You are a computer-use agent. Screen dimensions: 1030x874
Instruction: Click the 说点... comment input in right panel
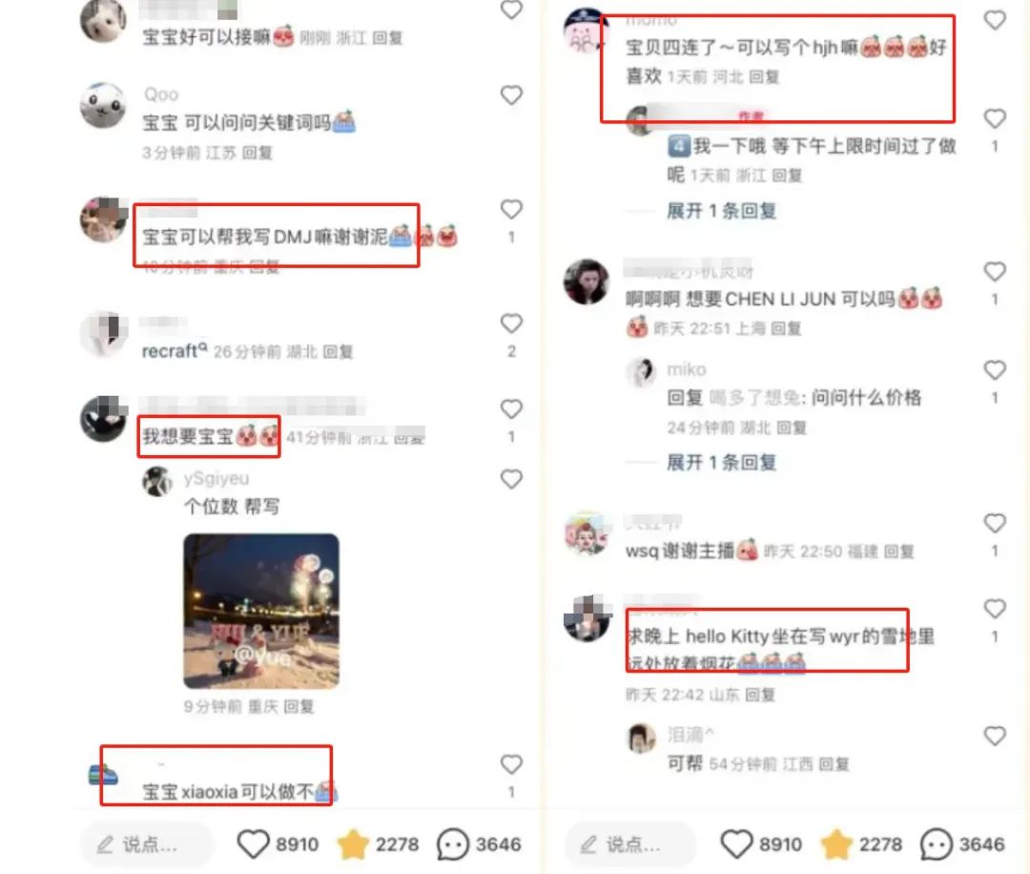(630, 843)
